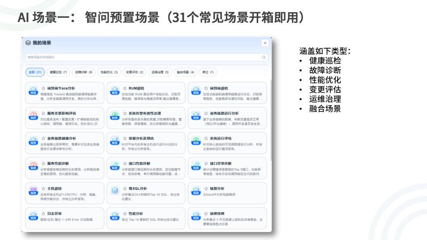Open the 故障诊断 (9) tab

(83, 72)
